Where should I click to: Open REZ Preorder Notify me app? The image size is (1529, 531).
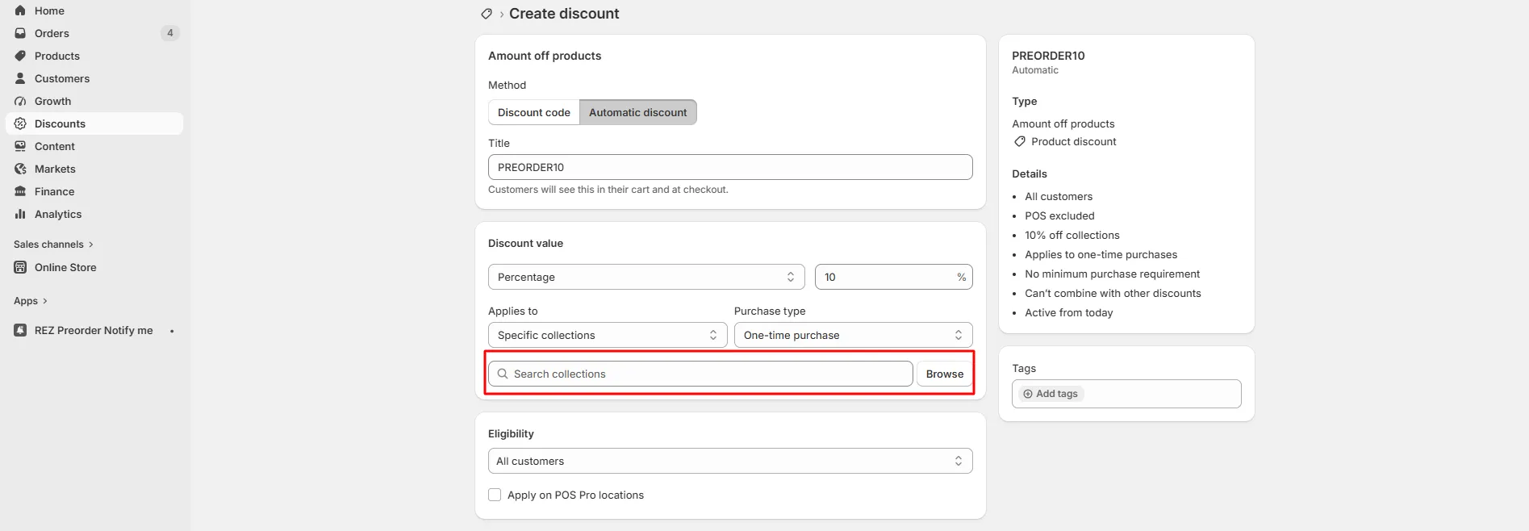pos(94,330)
